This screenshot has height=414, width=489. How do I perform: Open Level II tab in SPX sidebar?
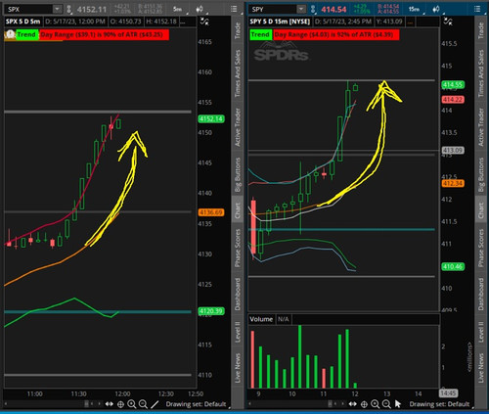(x=238, y=332)
